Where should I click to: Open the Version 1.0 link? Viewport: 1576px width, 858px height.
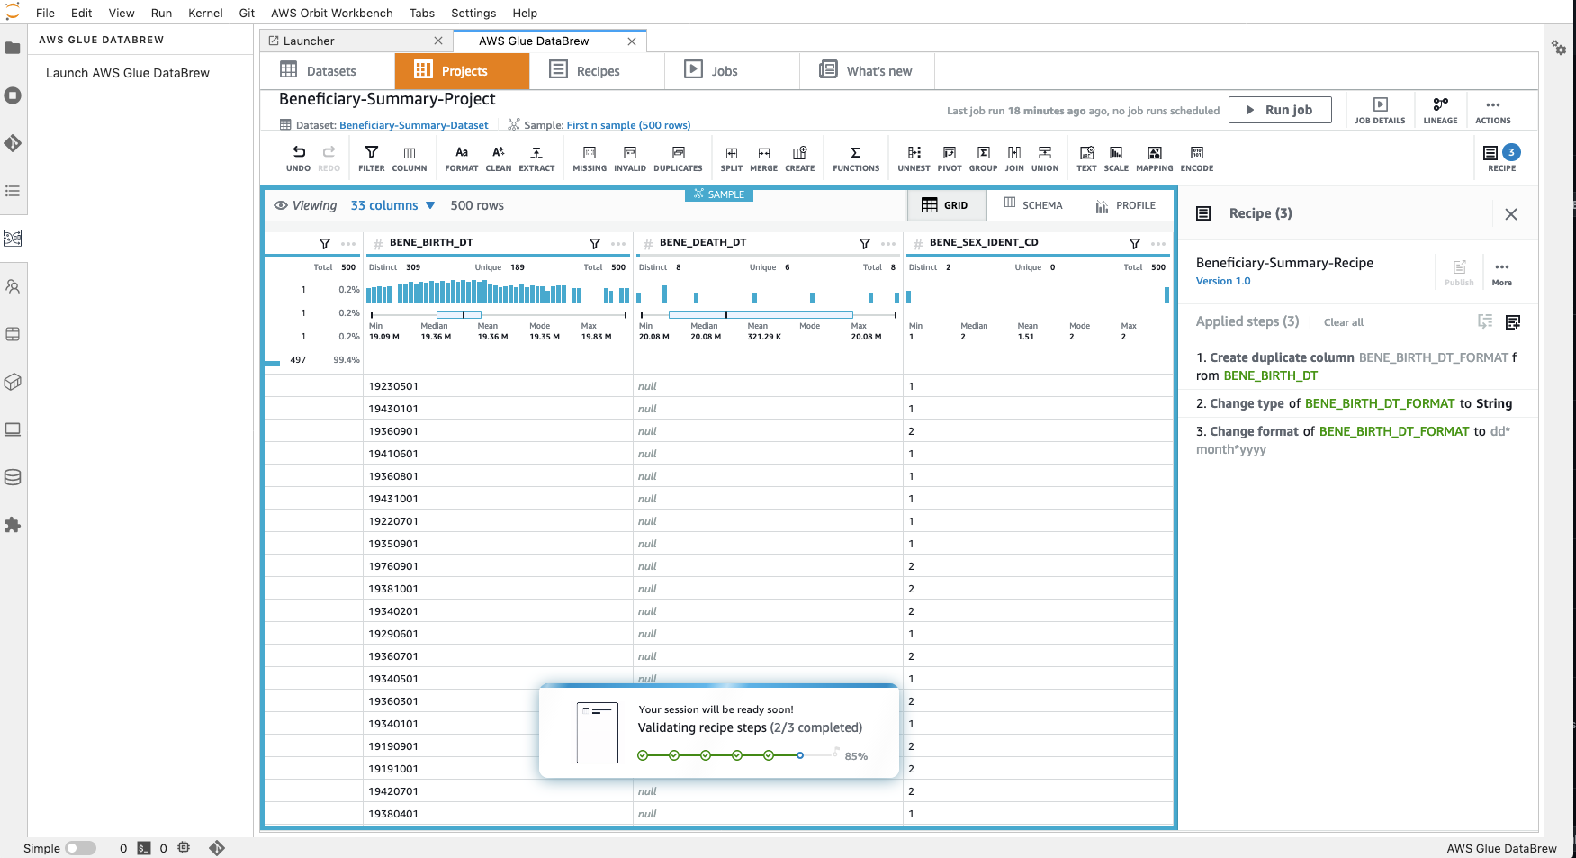tap(1222, 281)
